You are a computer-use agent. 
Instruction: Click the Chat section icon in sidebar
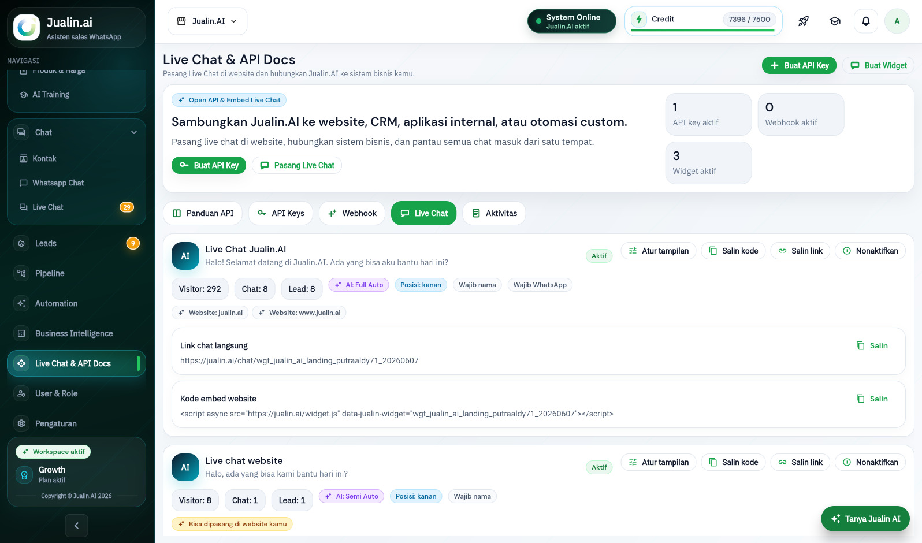tap(21, 132)
